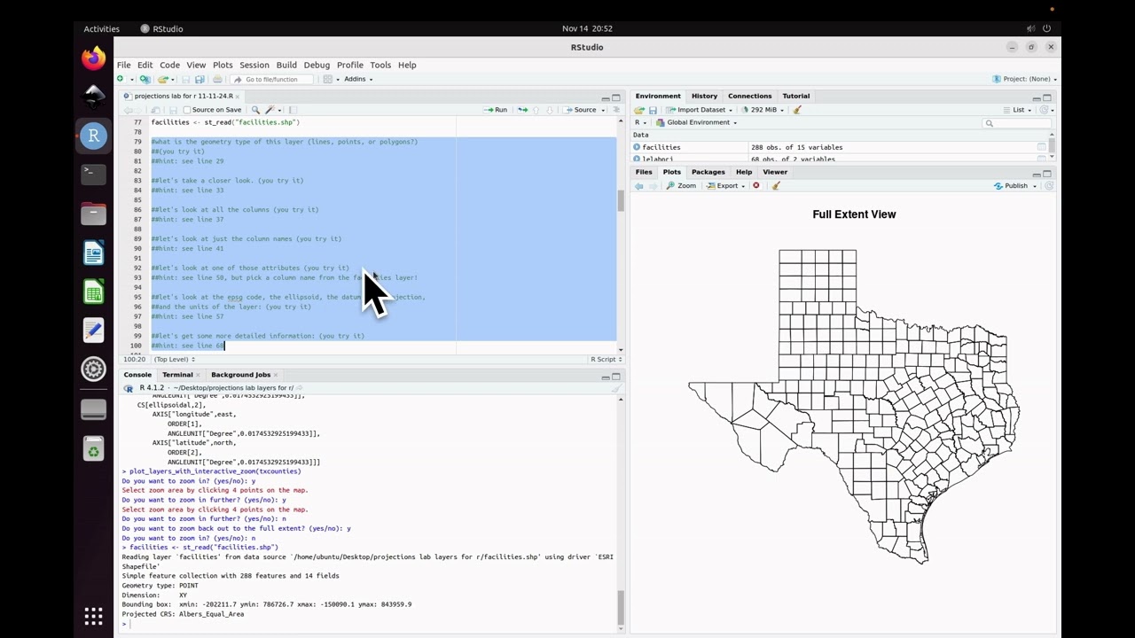Click the Environment search field
The height and width of the screenshot is (638, 1135).
coord(1016,122)
